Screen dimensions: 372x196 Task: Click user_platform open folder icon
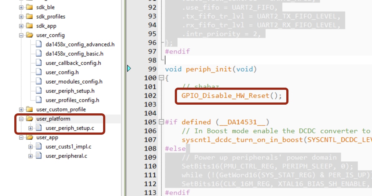click(x=30, y=119)
